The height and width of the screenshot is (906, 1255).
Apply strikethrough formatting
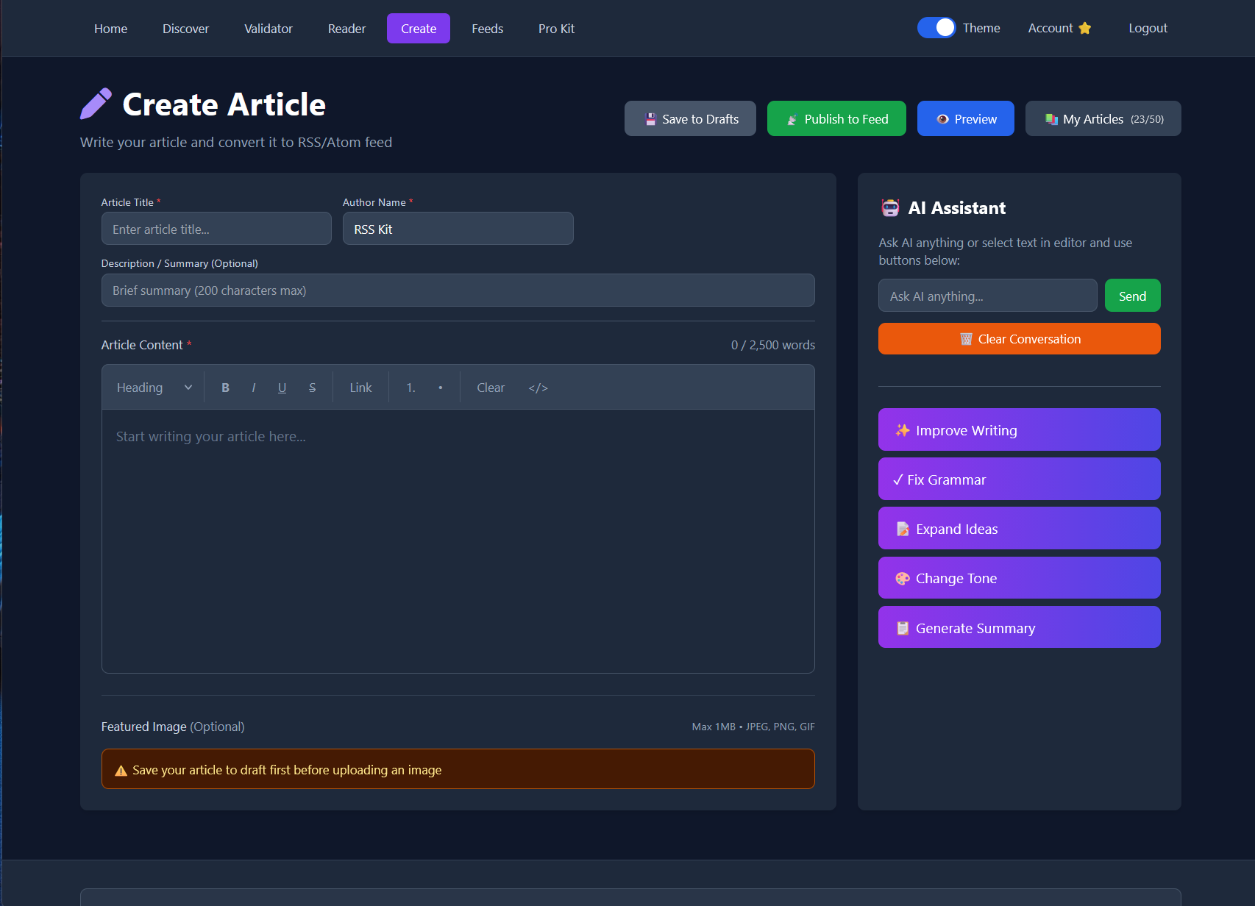(x=312, y=387)
